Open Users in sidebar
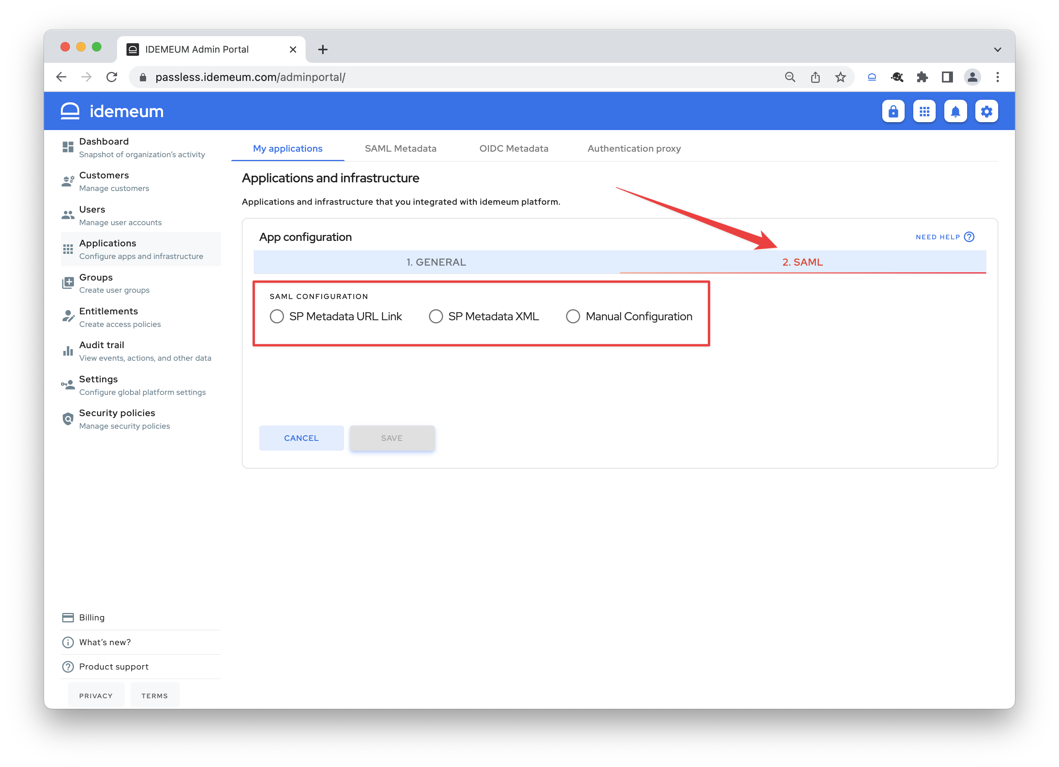This screenshot has height=767, width=1059. (140, 215)
